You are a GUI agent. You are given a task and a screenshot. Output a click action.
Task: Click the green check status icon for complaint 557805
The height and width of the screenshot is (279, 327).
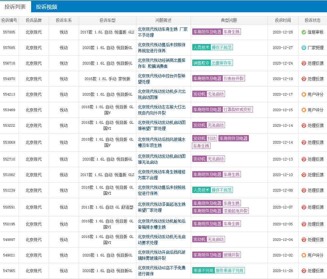pyautogui.click(x=304, y=32)
